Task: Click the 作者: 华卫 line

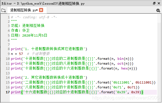Action: point(20,30)
